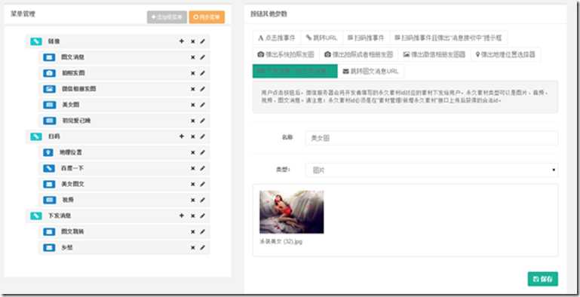Edit the 拍照发图 submenu item
580x297 pixels.
202,73
